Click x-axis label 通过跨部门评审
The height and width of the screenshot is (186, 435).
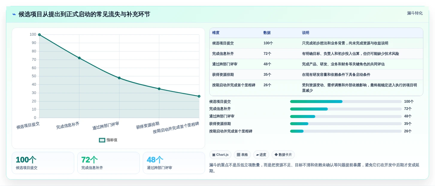[x=106, y=126]
